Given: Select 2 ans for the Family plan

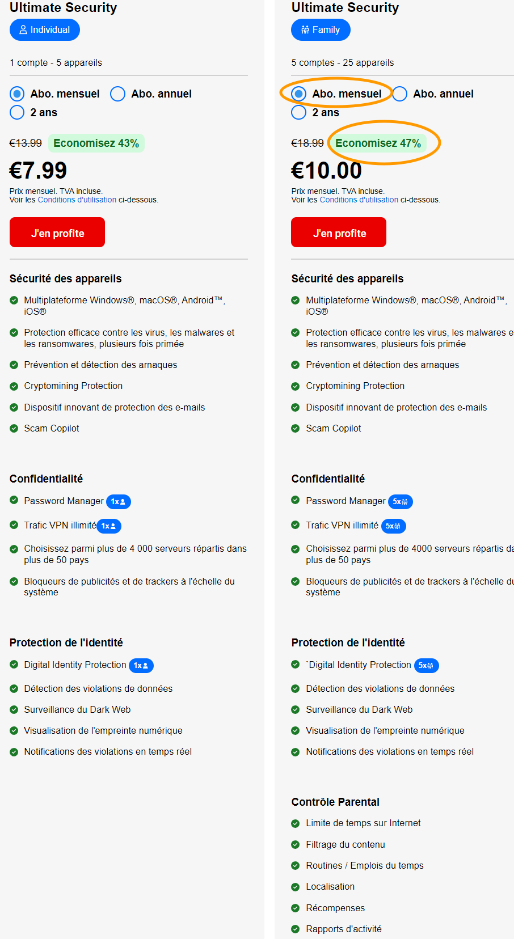Looking at the screenshot, I should (298, 112).
